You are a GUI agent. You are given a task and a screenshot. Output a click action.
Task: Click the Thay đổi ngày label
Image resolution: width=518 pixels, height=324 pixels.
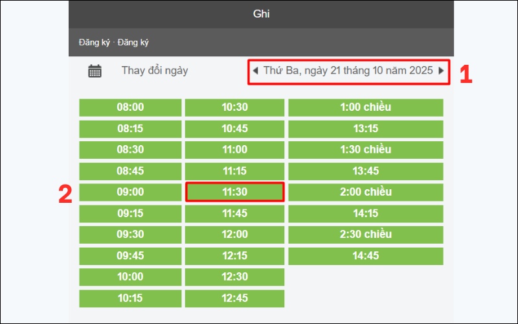coord(155,71)
